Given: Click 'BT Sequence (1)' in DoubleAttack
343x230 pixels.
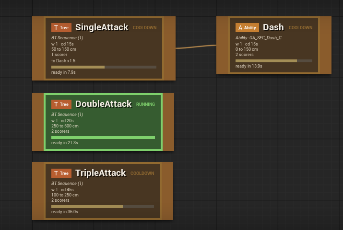Looking at the screenshot, I should click(x=67, y=115).
